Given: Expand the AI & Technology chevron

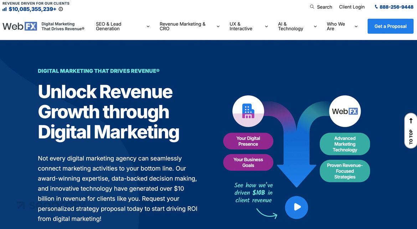Looking at the screenshot, I should [x=315, y=27].
